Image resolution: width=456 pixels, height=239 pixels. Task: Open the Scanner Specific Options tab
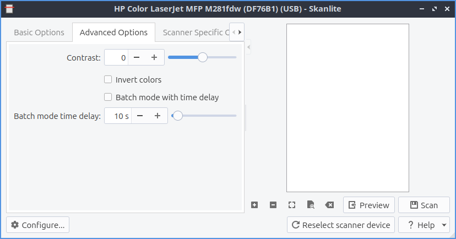[x=194, y=32]
